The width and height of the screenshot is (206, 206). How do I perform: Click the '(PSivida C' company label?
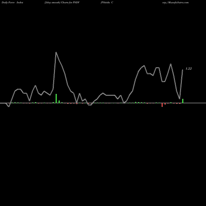tap(107, 2)
